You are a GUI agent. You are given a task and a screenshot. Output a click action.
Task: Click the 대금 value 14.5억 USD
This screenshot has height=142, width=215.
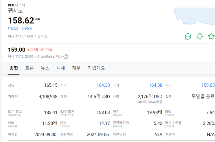tap(99, 97)
